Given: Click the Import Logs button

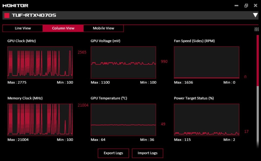Looking at the screenshot, I should [148, 153].
